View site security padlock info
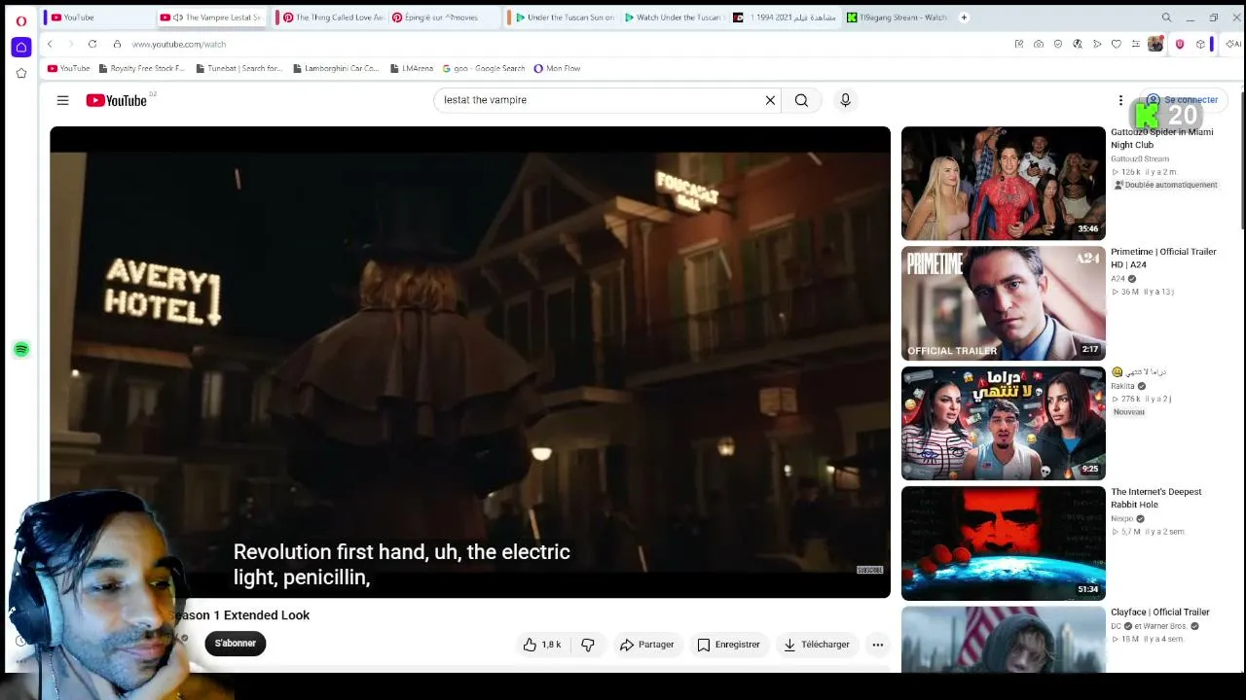This screenshot has height=700, width=1246. pos(117,44)
